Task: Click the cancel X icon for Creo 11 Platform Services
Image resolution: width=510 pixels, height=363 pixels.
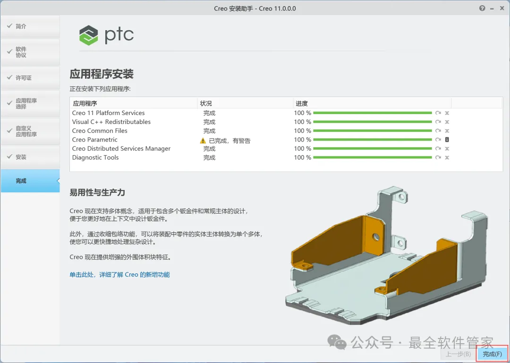Action: click(x=447, y=113)
